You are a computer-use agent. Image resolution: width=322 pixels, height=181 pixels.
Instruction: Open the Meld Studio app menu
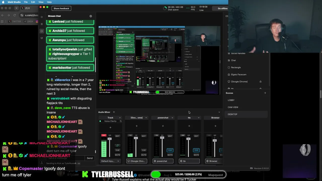[x=14, y=2]
